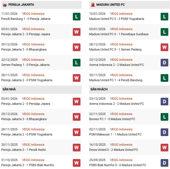Screen dimensions: 170x169
Task: Click the W badge for Madura United 5-1 Semen Padang
Action: point(164,47)
